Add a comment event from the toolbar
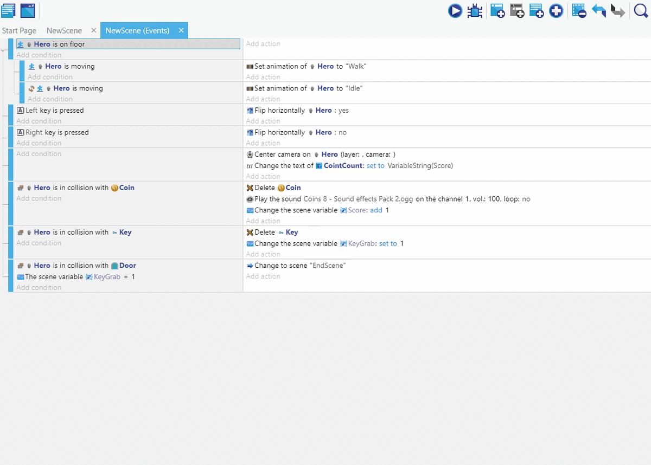 coord(537,10)
